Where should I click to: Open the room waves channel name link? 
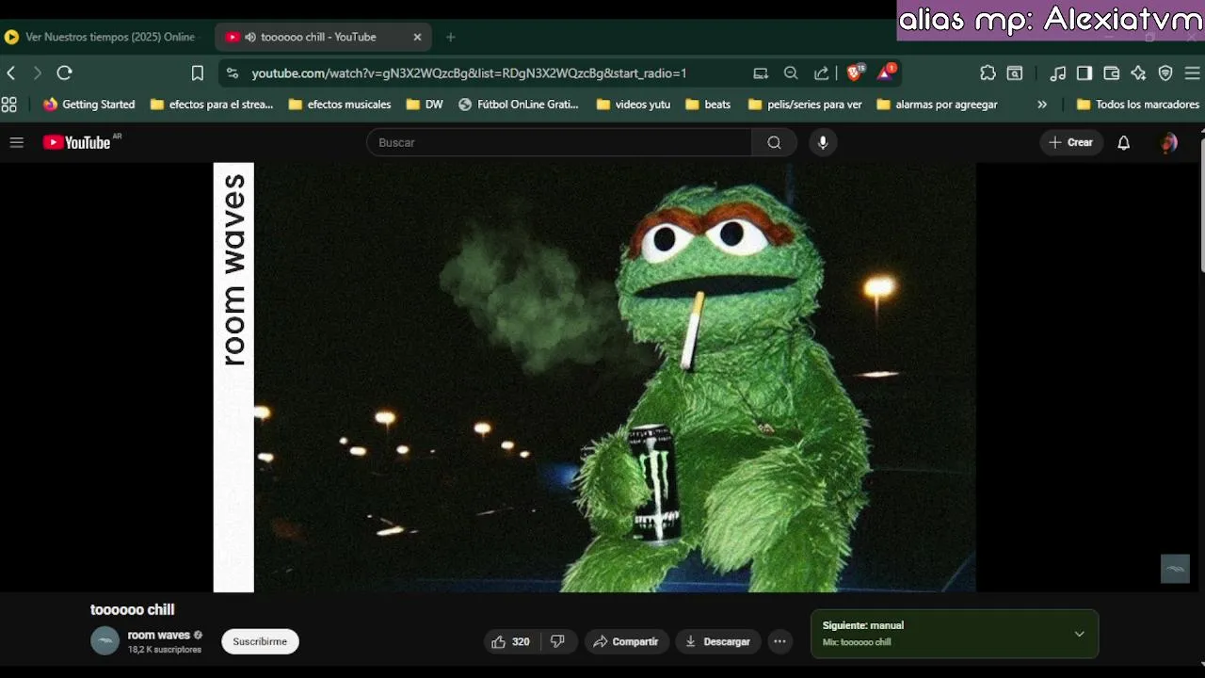pos(158,635)
